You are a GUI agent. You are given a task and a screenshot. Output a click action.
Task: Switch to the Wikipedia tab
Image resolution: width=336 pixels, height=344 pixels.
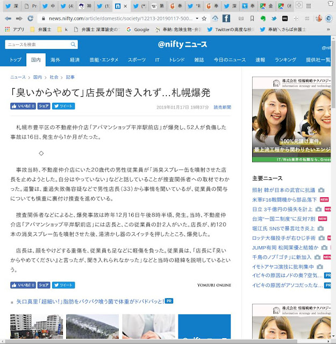[x=158, y=6]
